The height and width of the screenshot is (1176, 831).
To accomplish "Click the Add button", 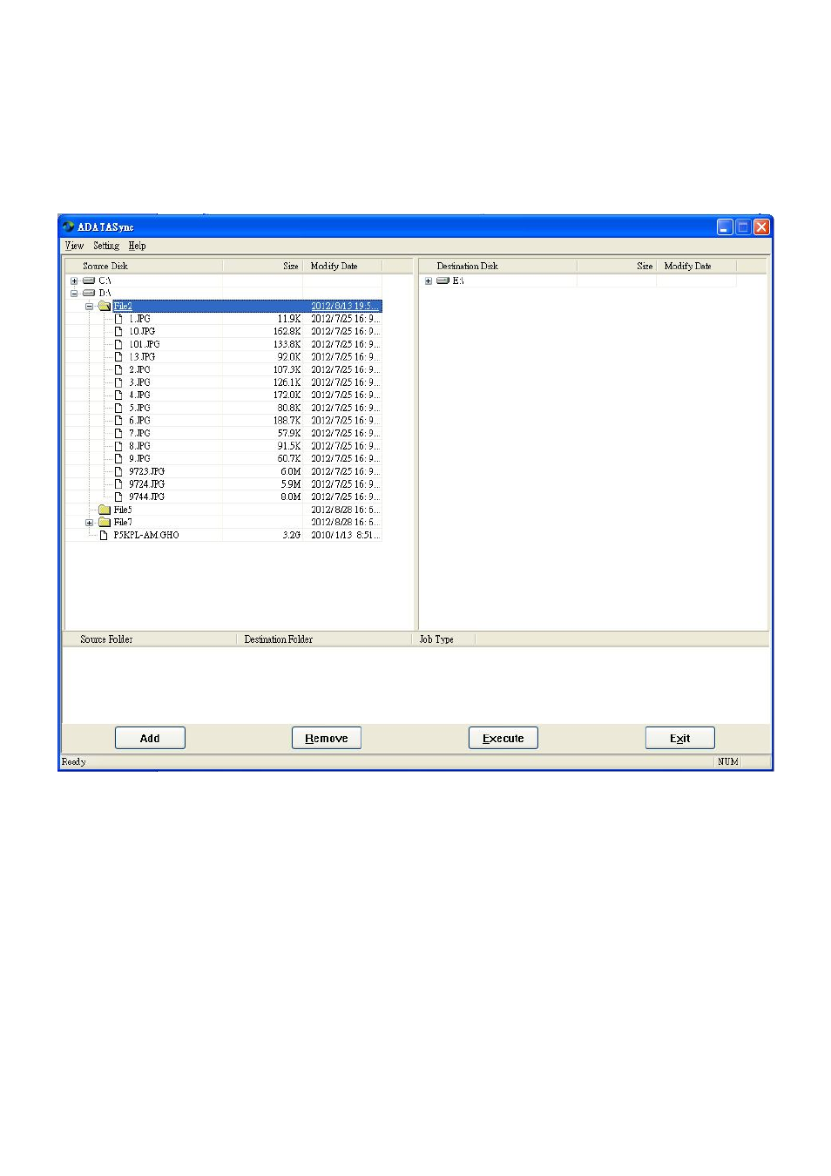I will 150,738.
